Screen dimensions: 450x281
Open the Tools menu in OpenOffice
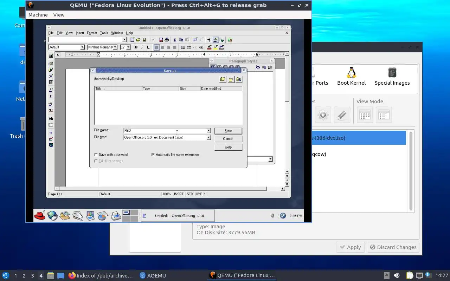104,33
